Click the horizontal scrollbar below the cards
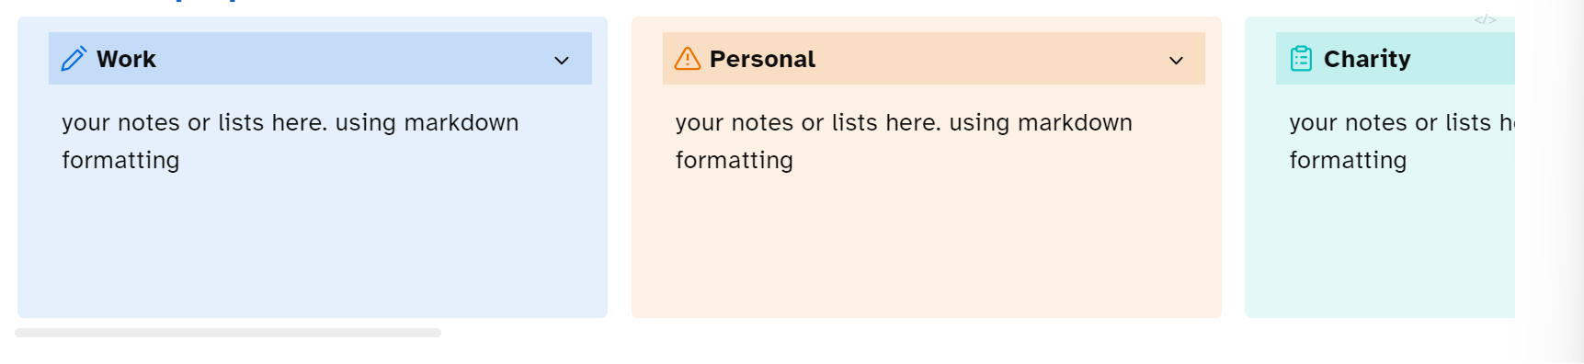The width and height of the screenshot is (1584, 364). [228, 333]
